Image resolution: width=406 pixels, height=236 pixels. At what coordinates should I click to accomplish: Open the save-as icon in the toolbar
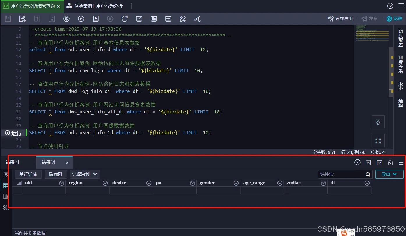pyautogui.click(x=22, y=19)
